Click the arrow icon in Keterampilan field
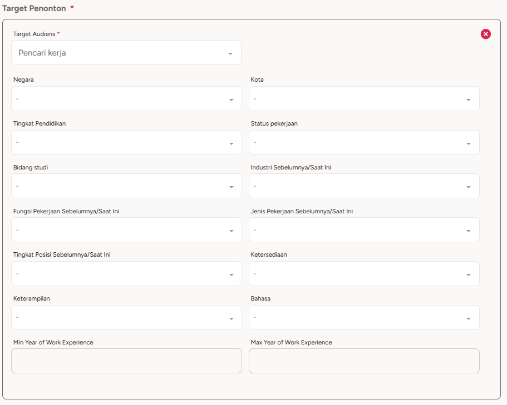 tap(232, 319)
